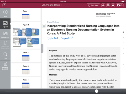The width and height of the screenshot is (126, 94).
Task: Download the article with Get PDF
Action: click(5, 66)
